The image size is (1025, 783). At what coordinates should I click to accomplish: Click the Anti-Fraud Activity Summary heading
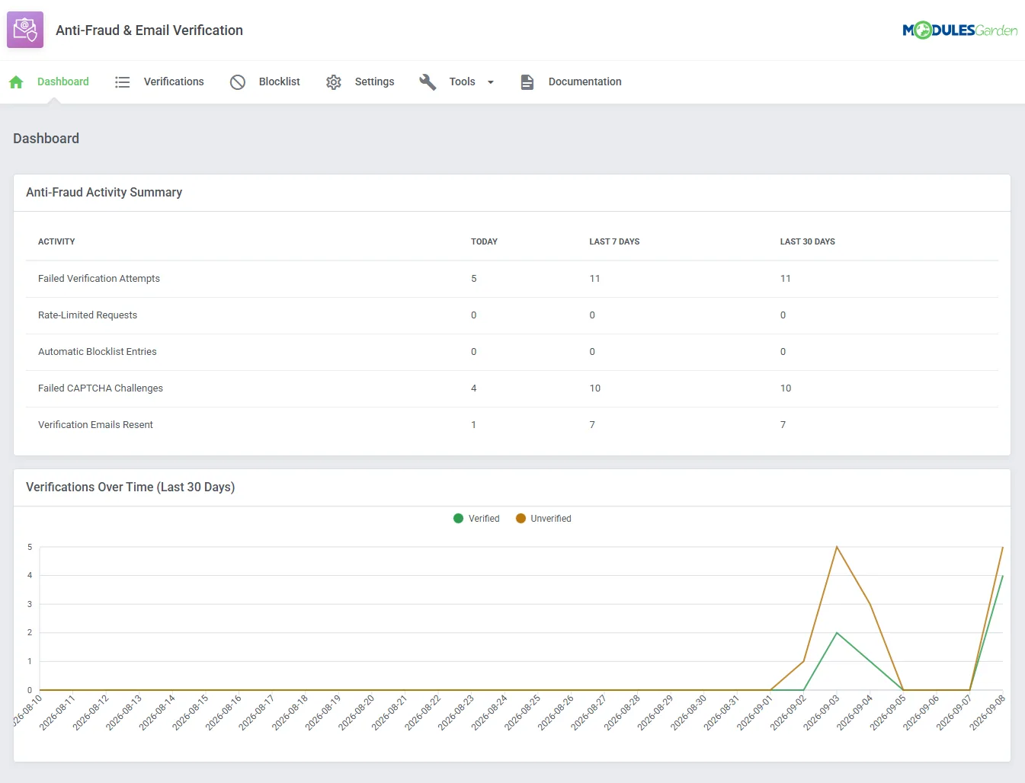104,193
